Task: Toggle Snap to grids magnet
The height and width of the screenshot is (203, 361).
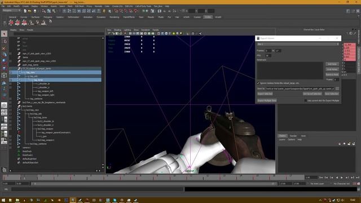Action: (x=116, y=11)
